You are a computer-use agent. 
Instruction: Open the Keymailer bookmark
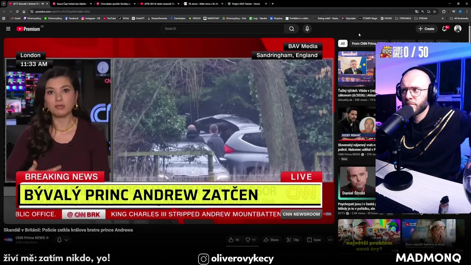(349, 18)
